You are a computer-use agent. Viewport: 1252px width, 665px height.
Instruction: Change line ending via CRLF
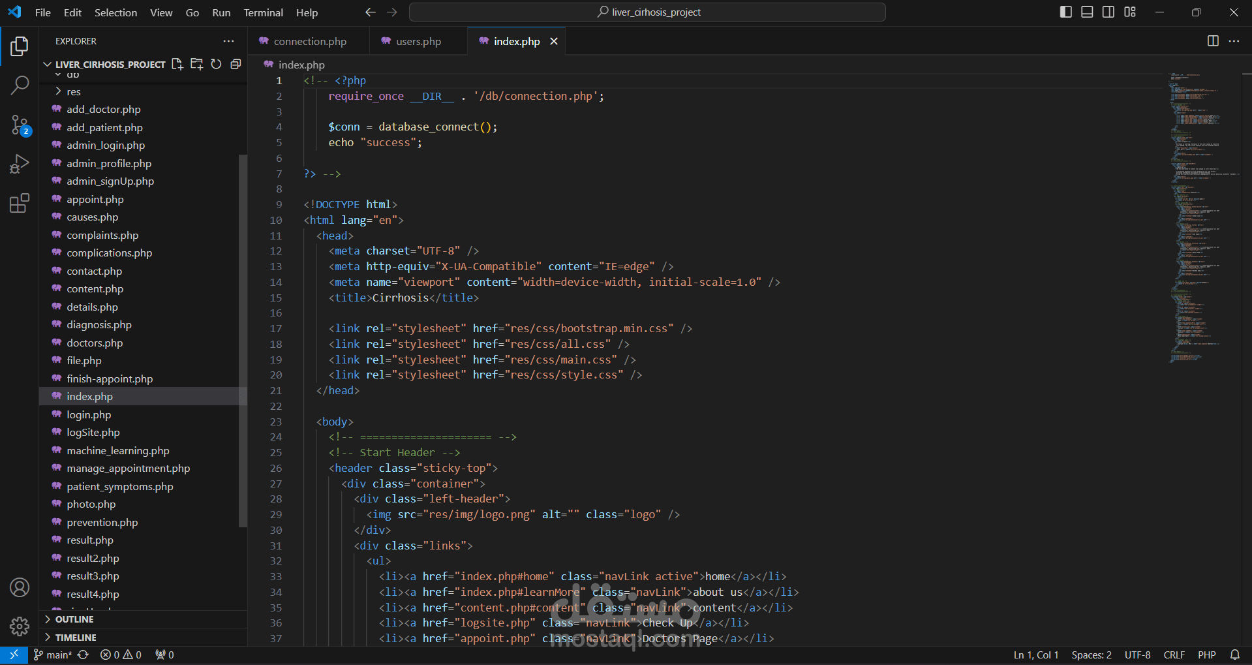[1174, 655]
